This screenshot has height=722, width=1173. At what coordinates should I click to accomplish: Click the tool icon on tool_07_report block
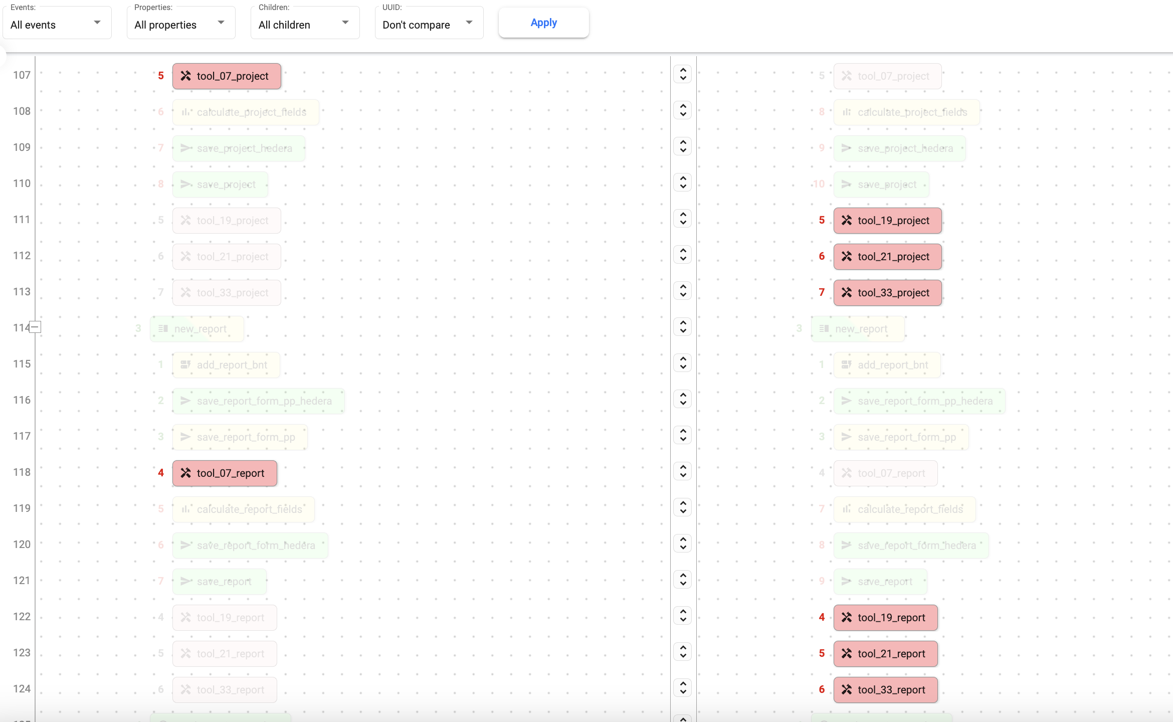186,473
